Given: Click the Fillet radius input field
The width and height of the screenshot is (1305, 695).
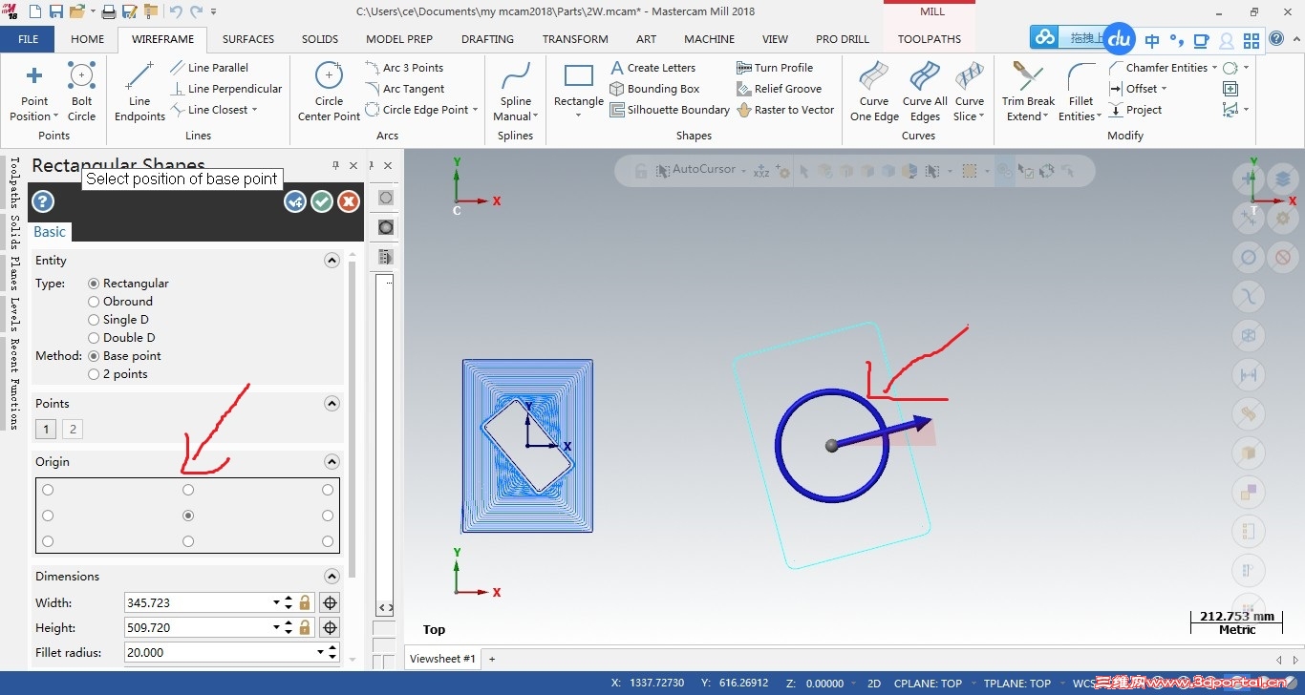Looking at the screenshot, I should [231, 653].
